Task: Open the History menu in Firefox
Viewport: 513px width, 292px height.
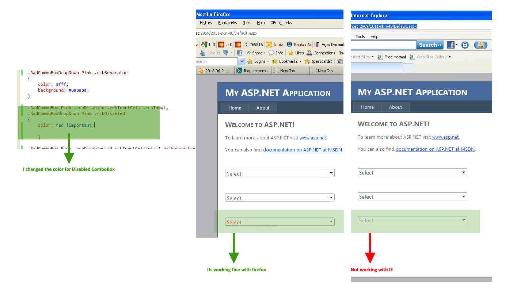Action: (x=206, y=23)
